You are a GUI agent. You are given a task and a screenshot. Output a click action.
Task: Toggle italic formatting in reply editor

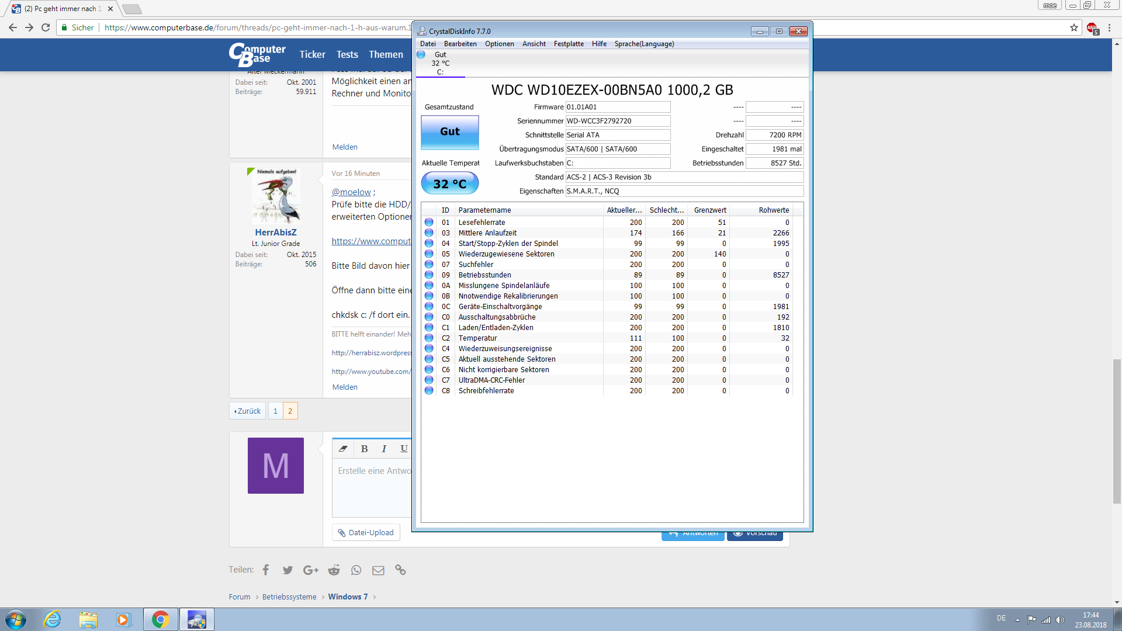pyautogui.click(x=384, y=449)
